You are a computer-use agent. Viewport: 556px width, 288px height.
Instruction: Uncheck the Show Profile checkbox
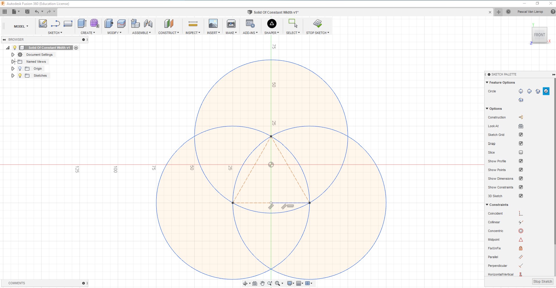[x=521, y=161]
